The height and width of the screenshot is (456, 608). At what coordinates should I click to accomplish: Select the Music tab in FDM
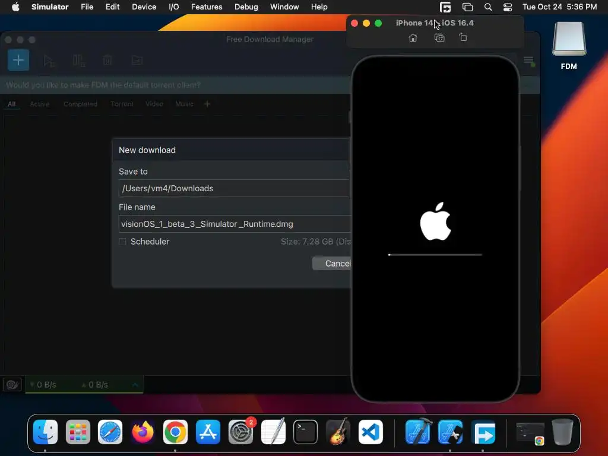[x=184, y=104]
